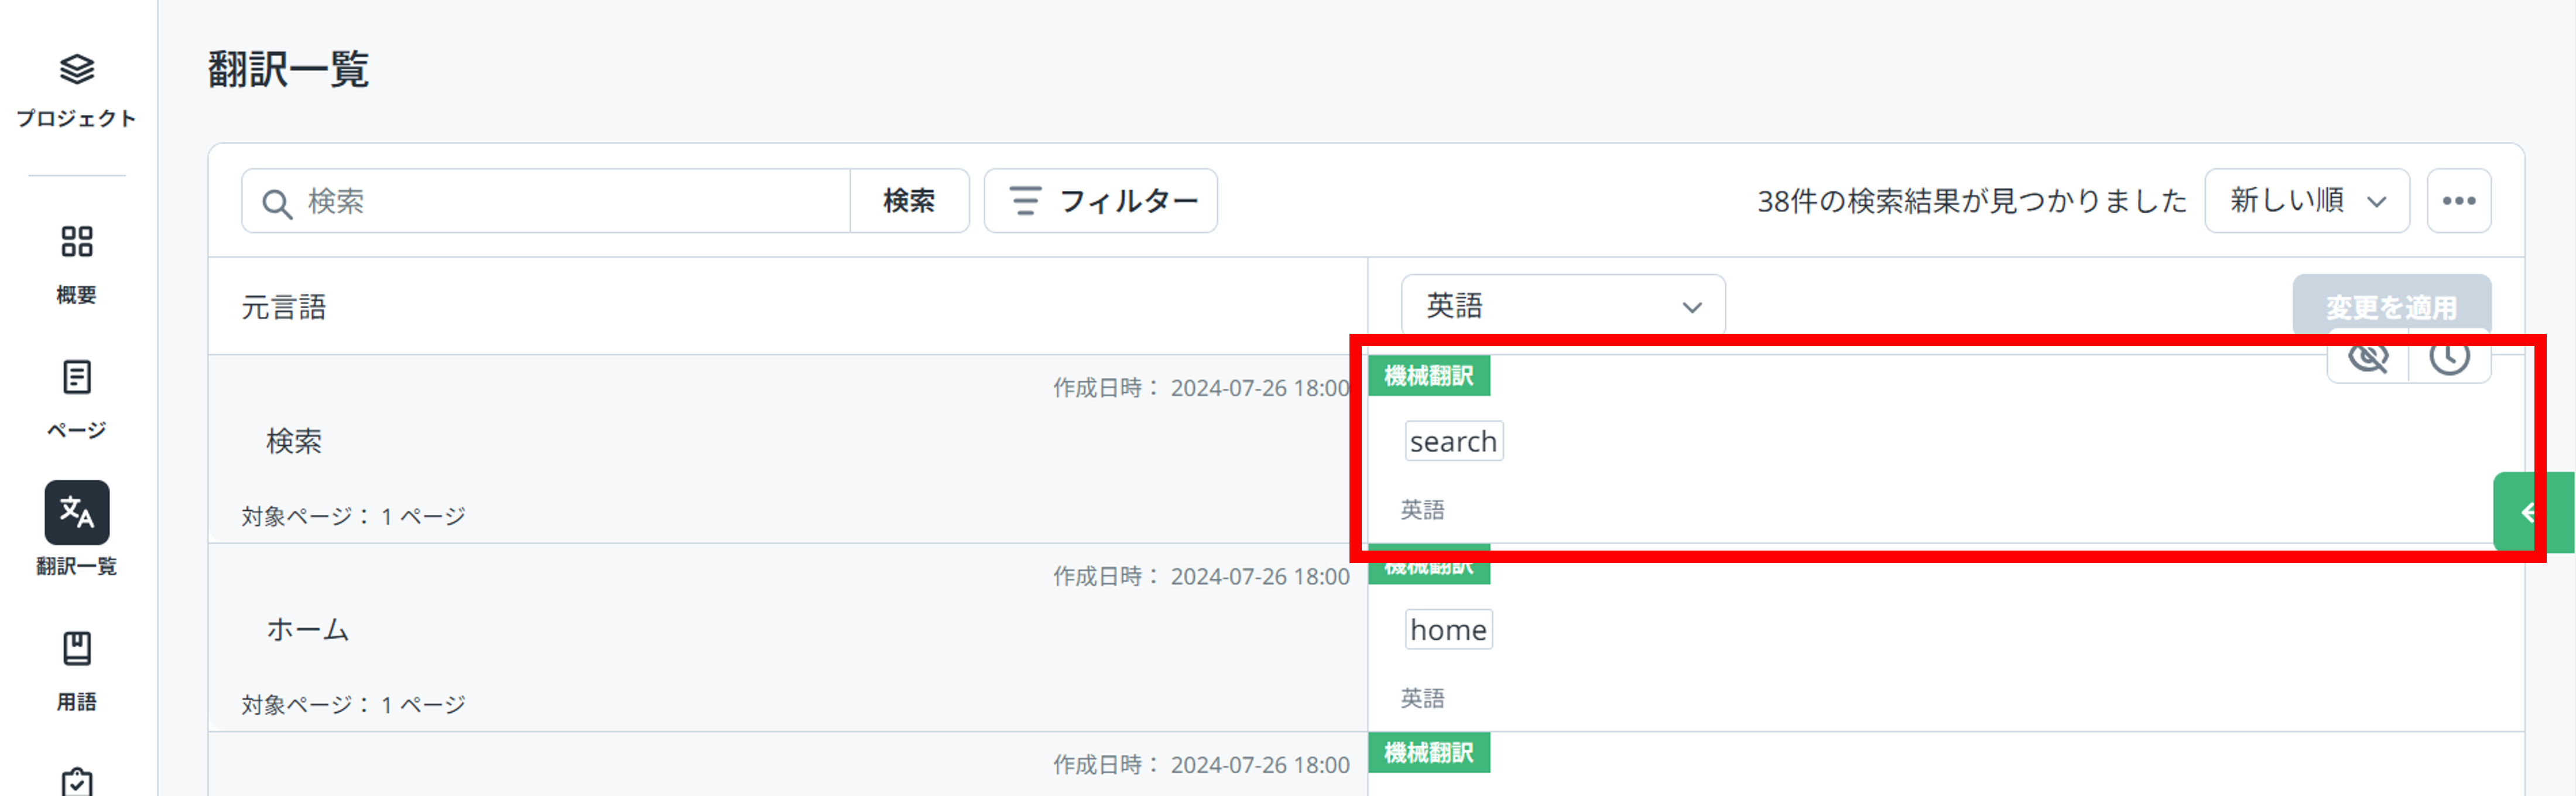
Task: Toggle the hidden eye-slash visibility icon
Action: coord(2368,356)
